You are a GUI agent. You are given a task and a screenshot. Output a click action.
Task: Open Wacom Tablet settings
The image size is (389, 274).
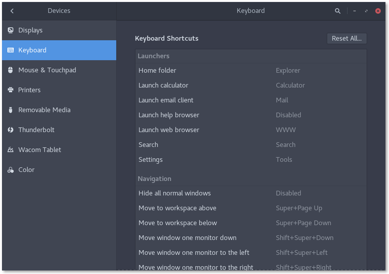point(59,150)
